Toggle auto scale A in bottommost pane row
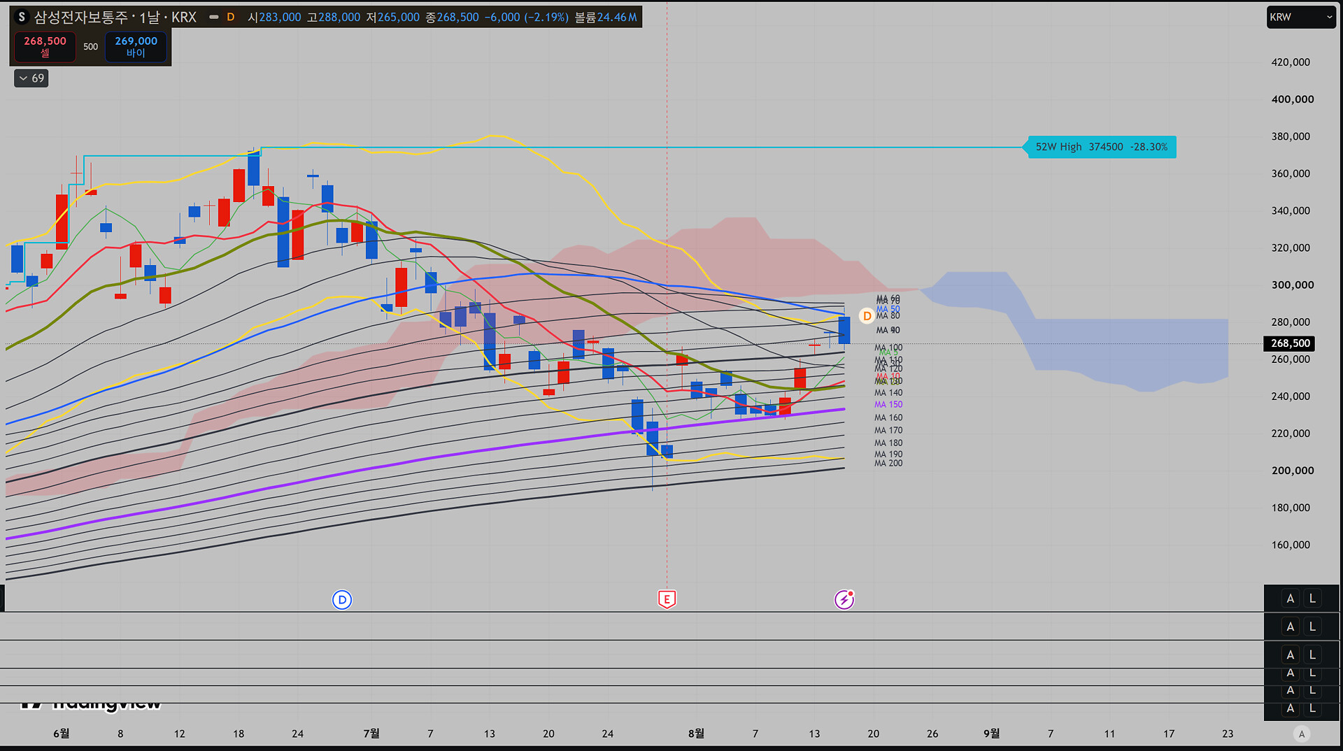The width and height of the screenshot is (1343, 751). (1291, 708)
